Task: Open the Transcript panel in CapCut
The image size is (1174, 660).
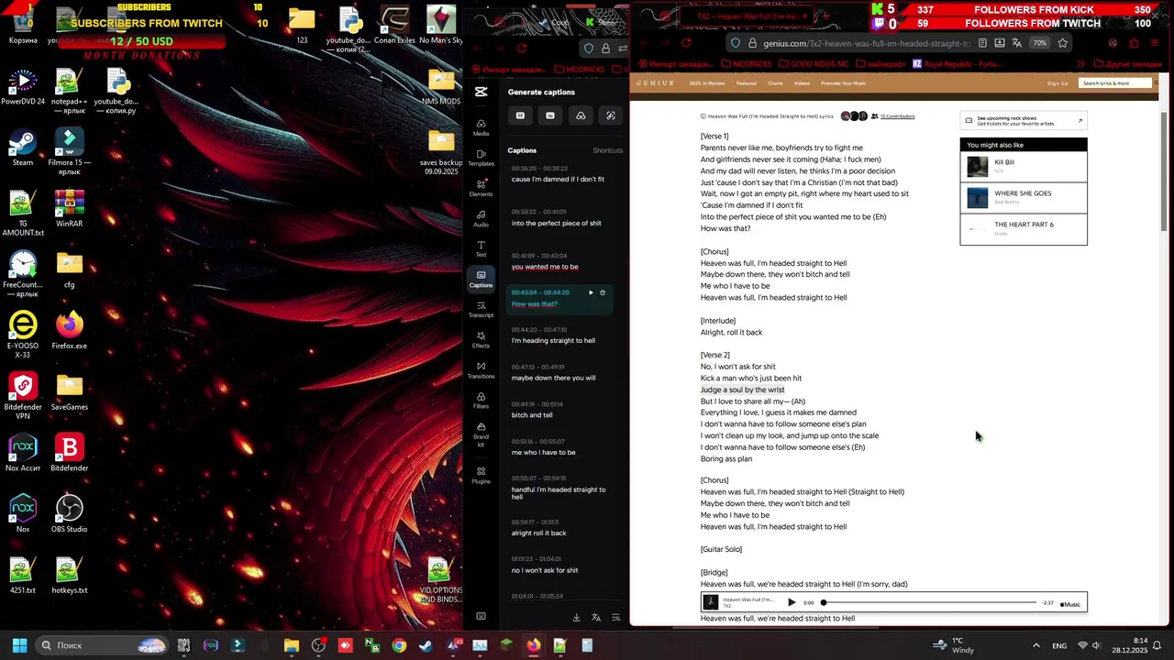Action: [x=481, y=309]
